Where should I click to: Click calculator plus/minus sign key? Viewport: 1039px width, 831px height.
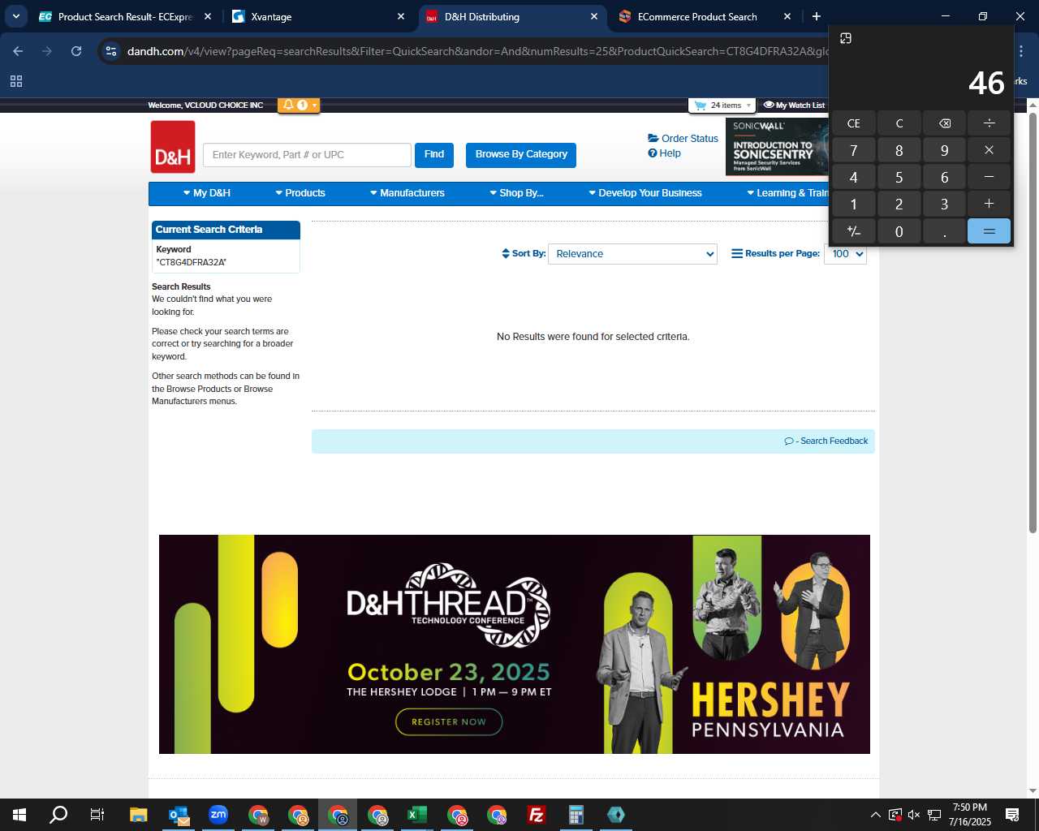[x=853, y=231]
